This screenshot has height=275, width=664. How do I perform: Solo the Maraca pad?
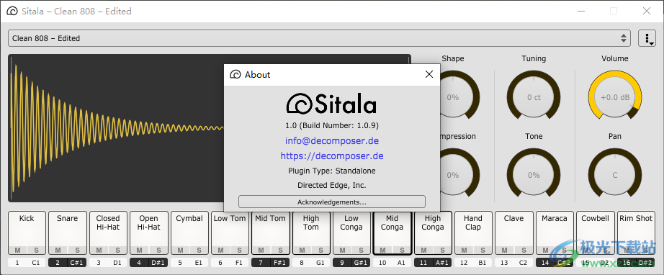565,250
